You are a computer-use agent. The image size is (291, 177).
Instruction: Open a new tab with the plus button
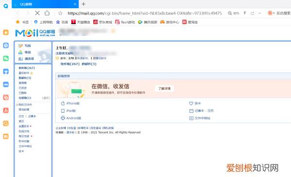(x=83, y=4)
